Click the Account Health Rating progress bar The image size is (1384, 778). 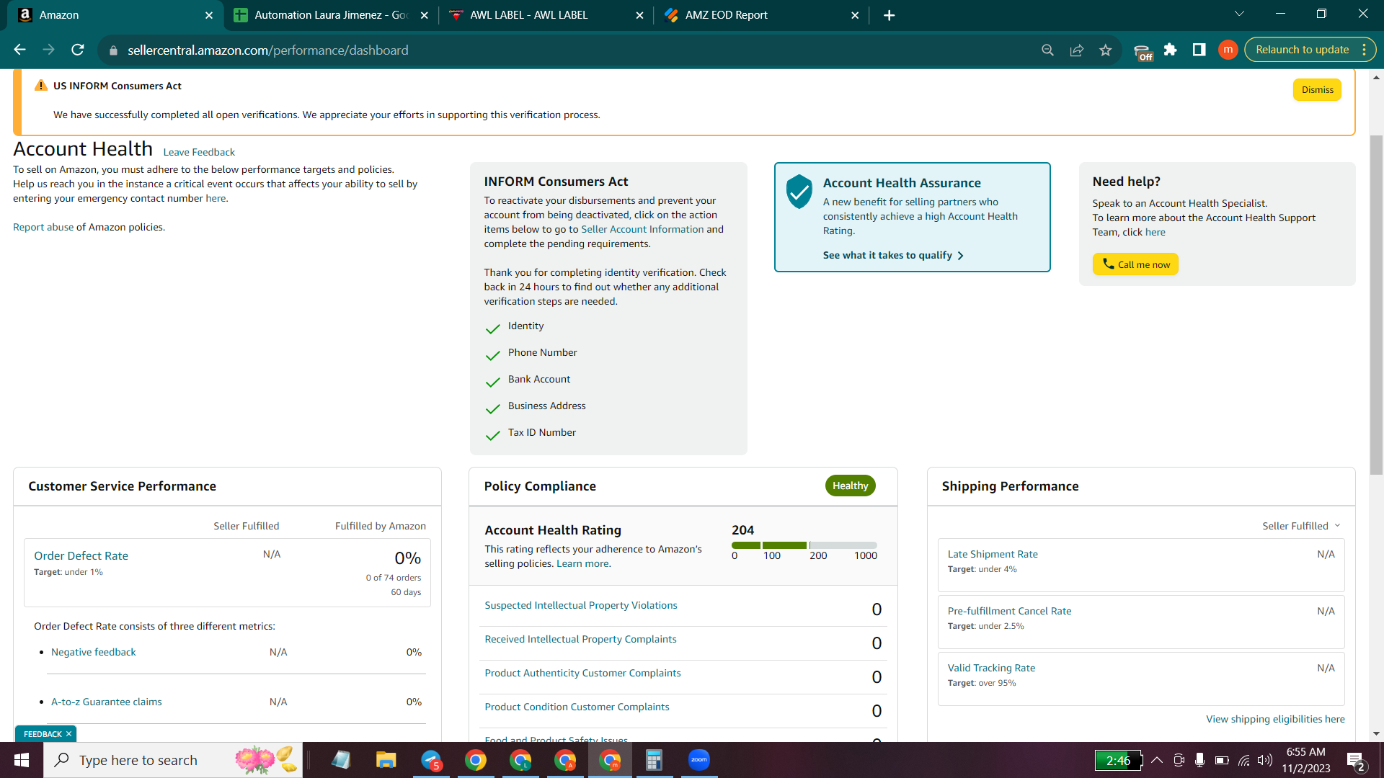[804, 545]
